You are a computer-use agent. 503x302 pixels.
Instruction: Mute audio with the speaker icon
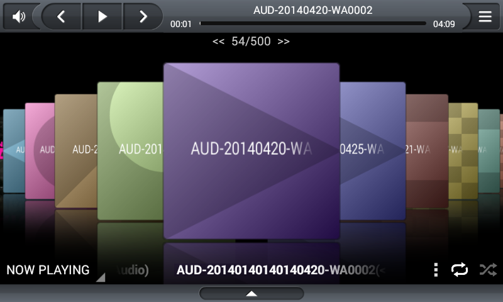(x=19, y=16)
